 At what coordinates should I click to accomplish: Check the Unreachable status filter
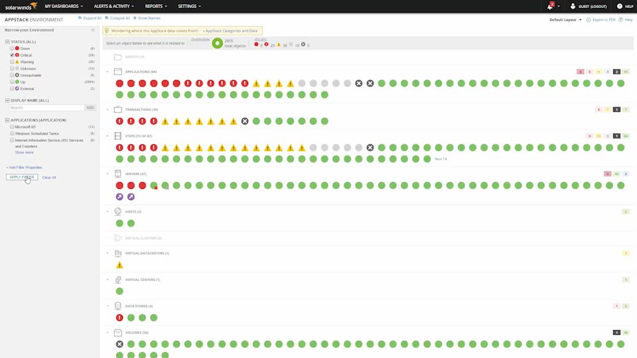coord(12,75)
